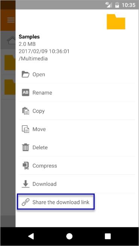
Task: Click the chain link share icon
Action: 25,202
